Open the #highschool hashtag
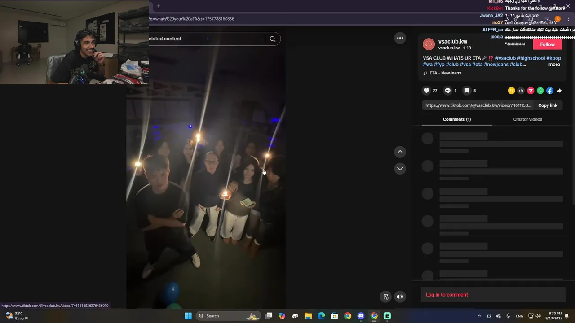The width and height of the screenshot is (575, 323). click(531, 58)
